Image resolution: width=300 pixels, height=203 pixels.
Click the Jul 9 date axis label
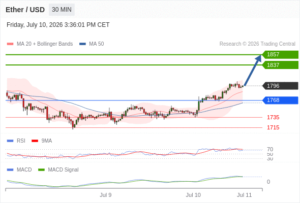105,195
